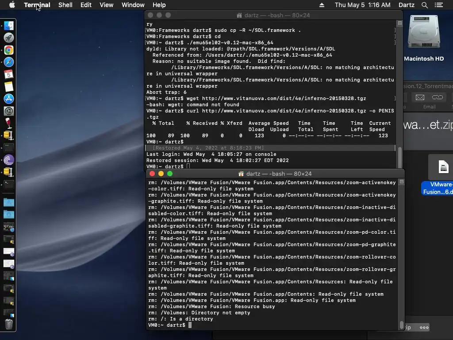Click the eject icon in menu bar
The height and width of the screenshot is (340, 453).
pyautogui.click(x=322, y=5)
